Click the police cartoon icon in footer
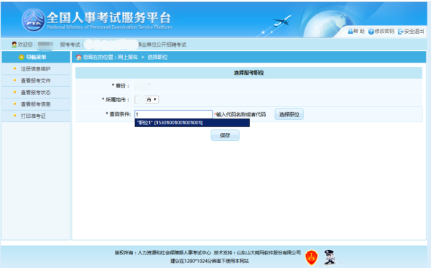 (329, 257)
